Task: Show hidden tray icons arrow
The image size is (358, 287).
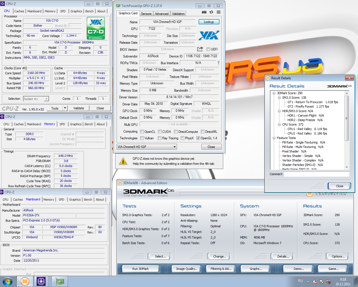Action: (308, 282)
